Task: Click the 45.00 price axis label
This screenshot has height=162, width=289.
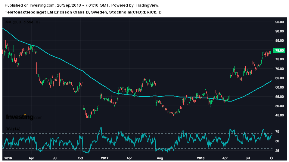Action: click(279, 115)
